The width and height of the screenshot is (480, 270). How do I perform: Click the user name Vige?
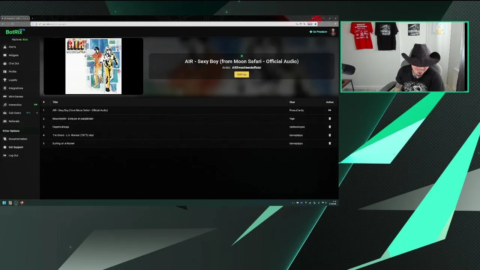click(292, 118)
